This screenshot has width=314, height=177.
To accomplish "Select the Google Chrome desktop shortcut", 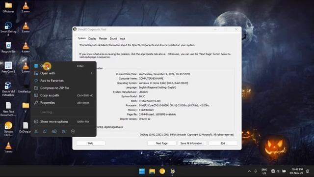I will (8, 129).
